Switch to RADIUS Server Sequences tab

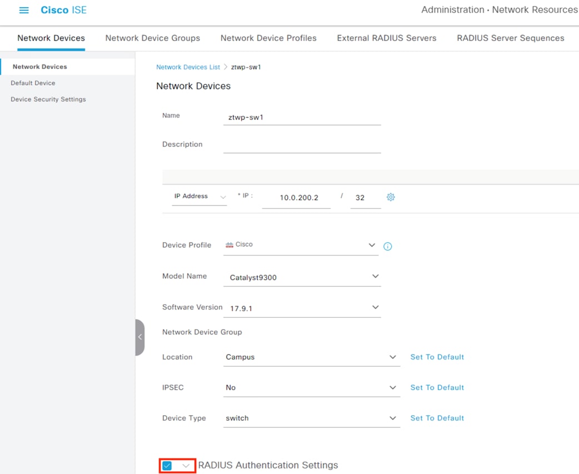(510, 38)
